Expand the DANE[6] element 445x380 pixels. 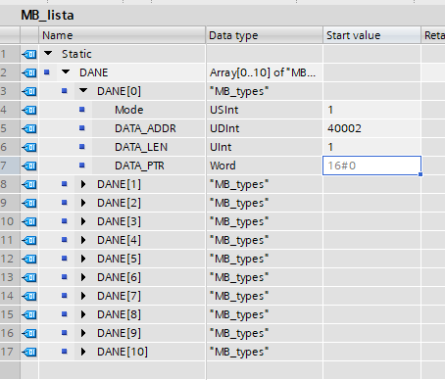click(83, 277)
